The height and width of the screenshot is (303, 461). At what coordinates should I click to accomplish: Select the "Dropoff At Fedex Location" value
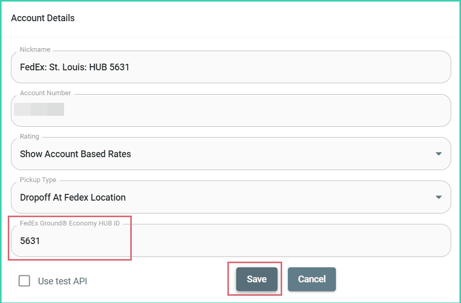coord(73,198)
